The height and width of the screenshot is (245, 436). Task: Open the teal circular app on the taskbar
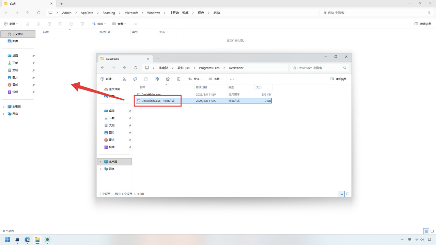click(47, 240)
